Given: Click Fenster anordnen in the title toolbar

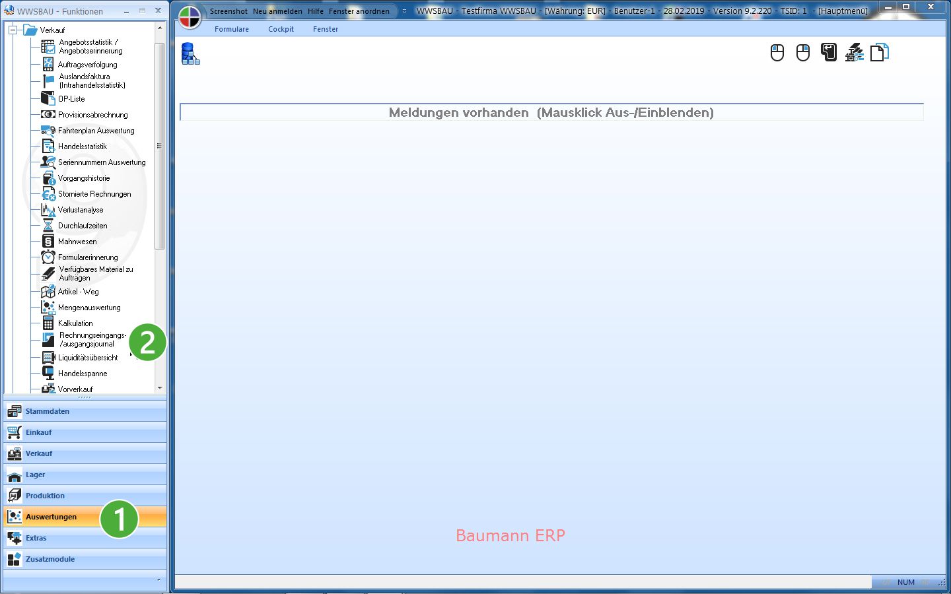Looking at the screenshot, I should pyautogui.click(x=359, y=11).
